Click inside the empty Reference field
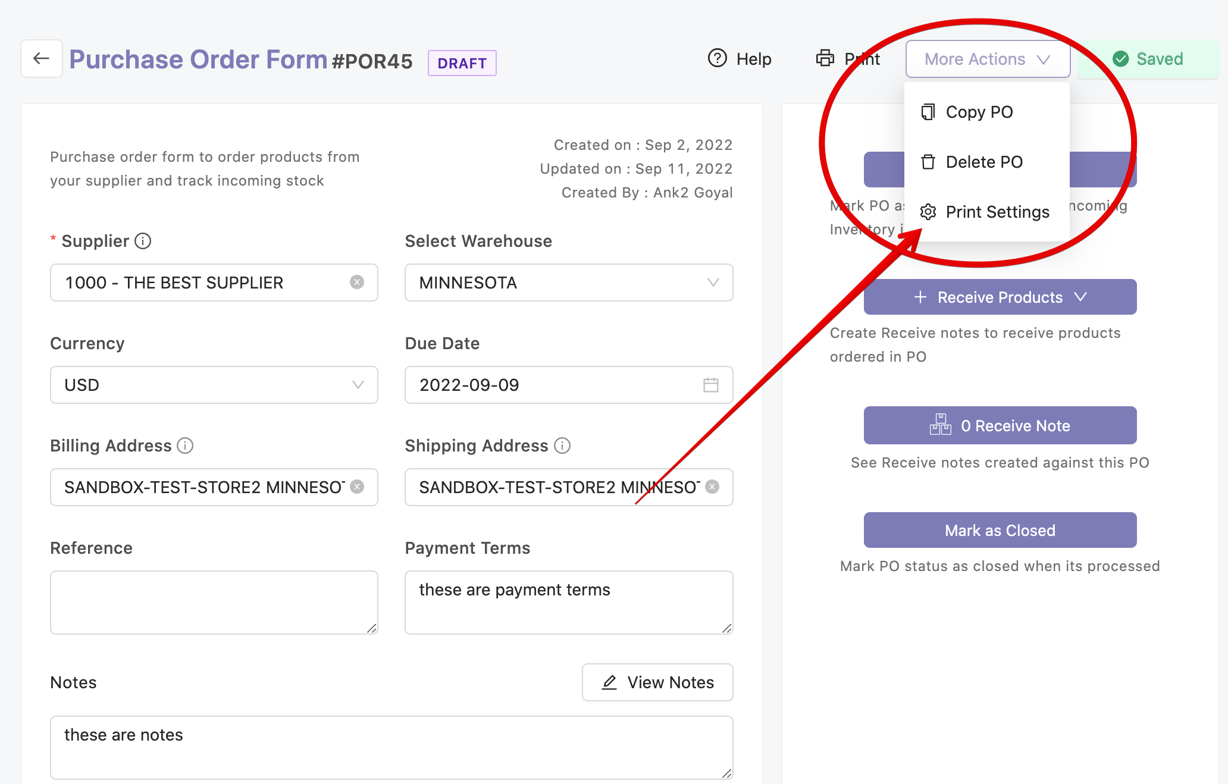1228x784 pixels. coord(214,602)
